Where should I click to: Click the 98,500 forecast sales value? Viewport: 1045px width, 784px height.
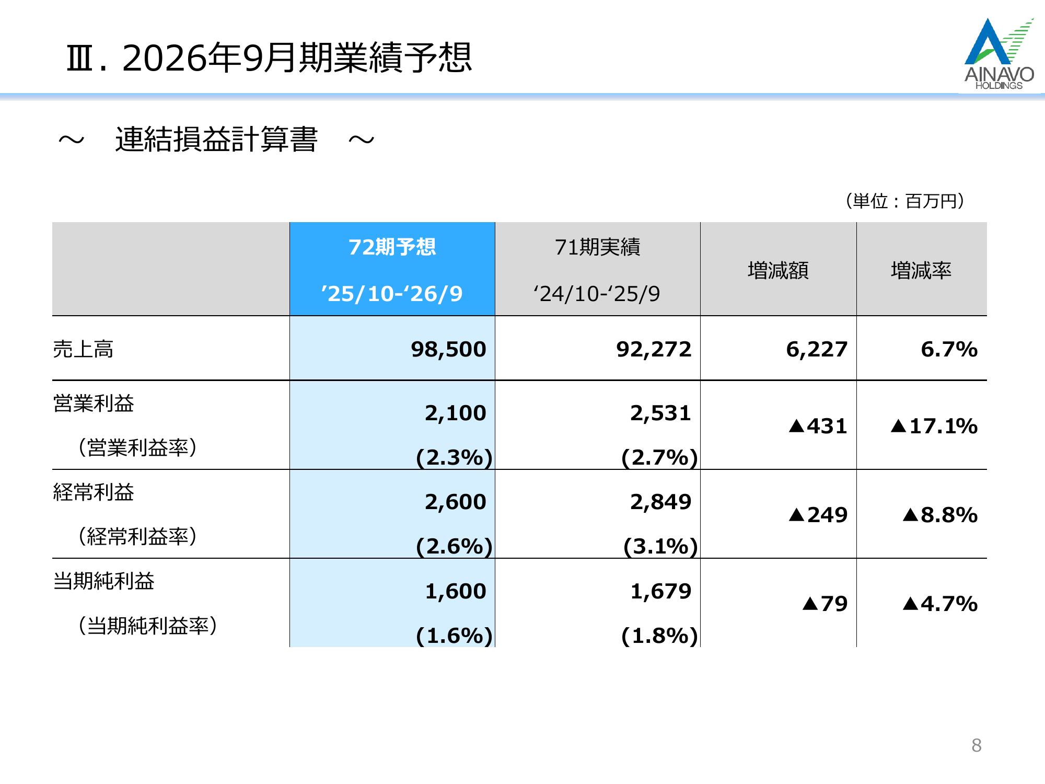[x=448, y=349]
